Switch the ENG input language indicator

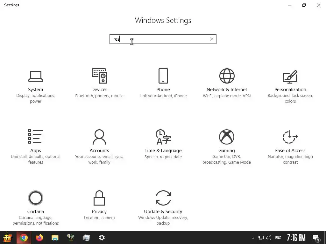(278, 238)
